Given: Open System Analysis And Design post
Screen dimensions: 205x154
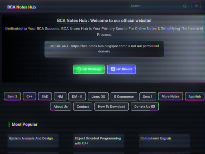Looking at the screenshot, I should [x=31, y=138].
